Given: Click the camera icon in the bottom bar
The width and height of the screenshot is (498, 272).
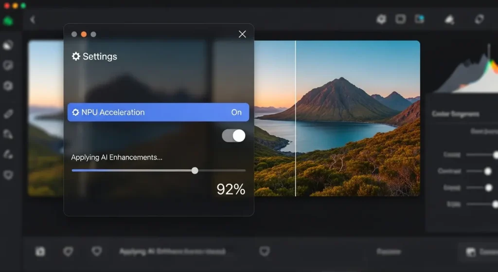Looking at the screenshot, I should 40,252.
